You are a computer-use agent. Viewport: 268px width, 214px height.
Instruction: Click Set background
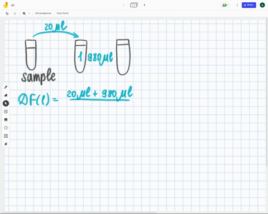43,13
